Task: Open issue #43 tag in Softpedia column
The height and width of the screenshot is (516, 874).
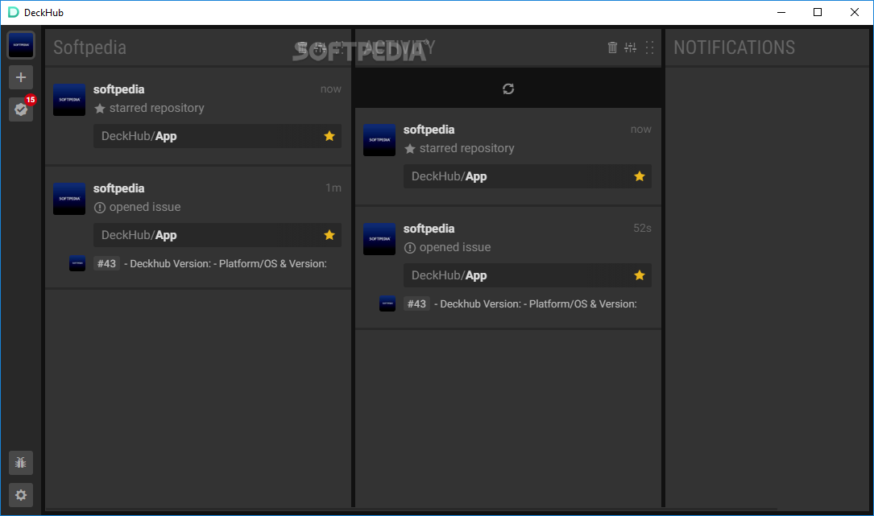Action: [x=106, y=263]
